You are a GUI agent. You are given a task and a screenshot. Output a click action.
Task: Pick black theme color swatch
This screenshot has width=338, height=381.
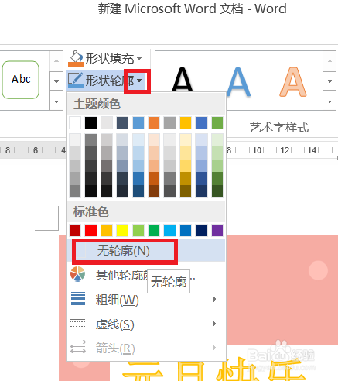pyautogui.click(x=90, y=122)
